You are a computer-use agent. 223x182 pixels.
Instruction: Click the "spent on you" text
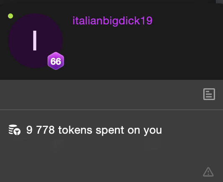[x=129, y=130]
